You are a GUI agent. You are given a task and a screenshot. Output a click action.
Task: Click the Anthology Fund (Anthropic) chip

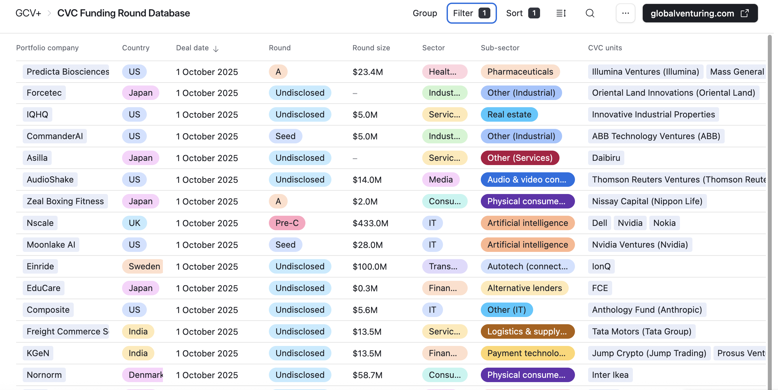point(647,310)
